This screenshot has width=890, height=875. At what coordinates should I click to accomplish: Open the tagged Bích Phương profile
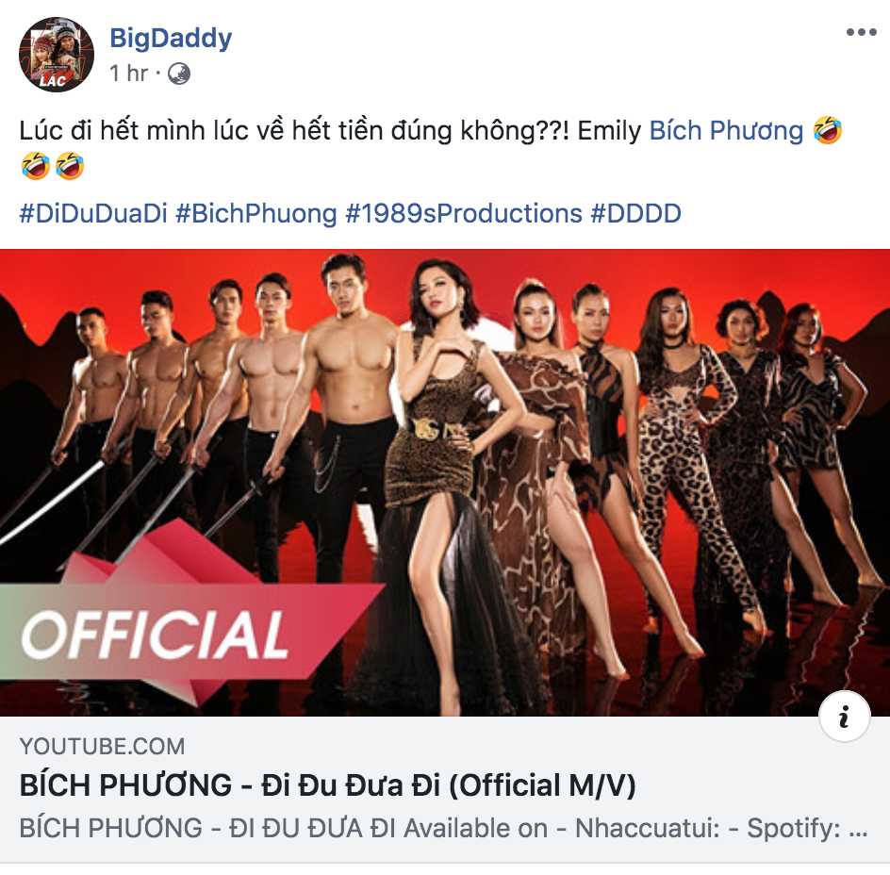[726, 131]
